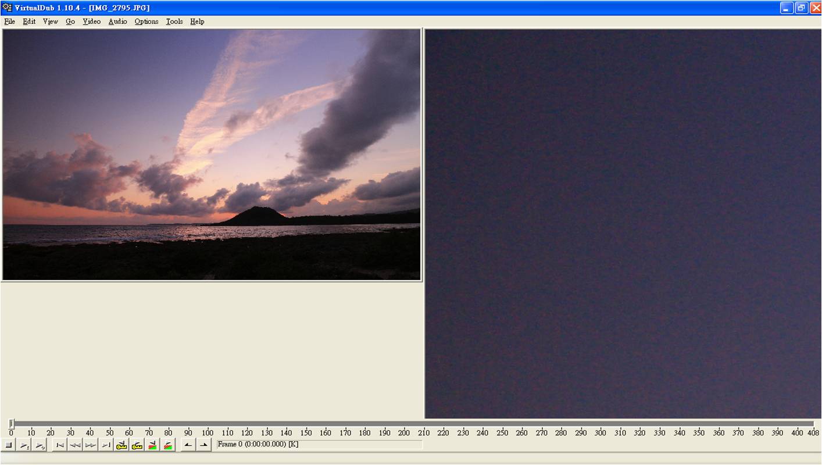Set the mark-in selection start
The width and height of the screenshot is (822, 465).
tap(188, 445)
